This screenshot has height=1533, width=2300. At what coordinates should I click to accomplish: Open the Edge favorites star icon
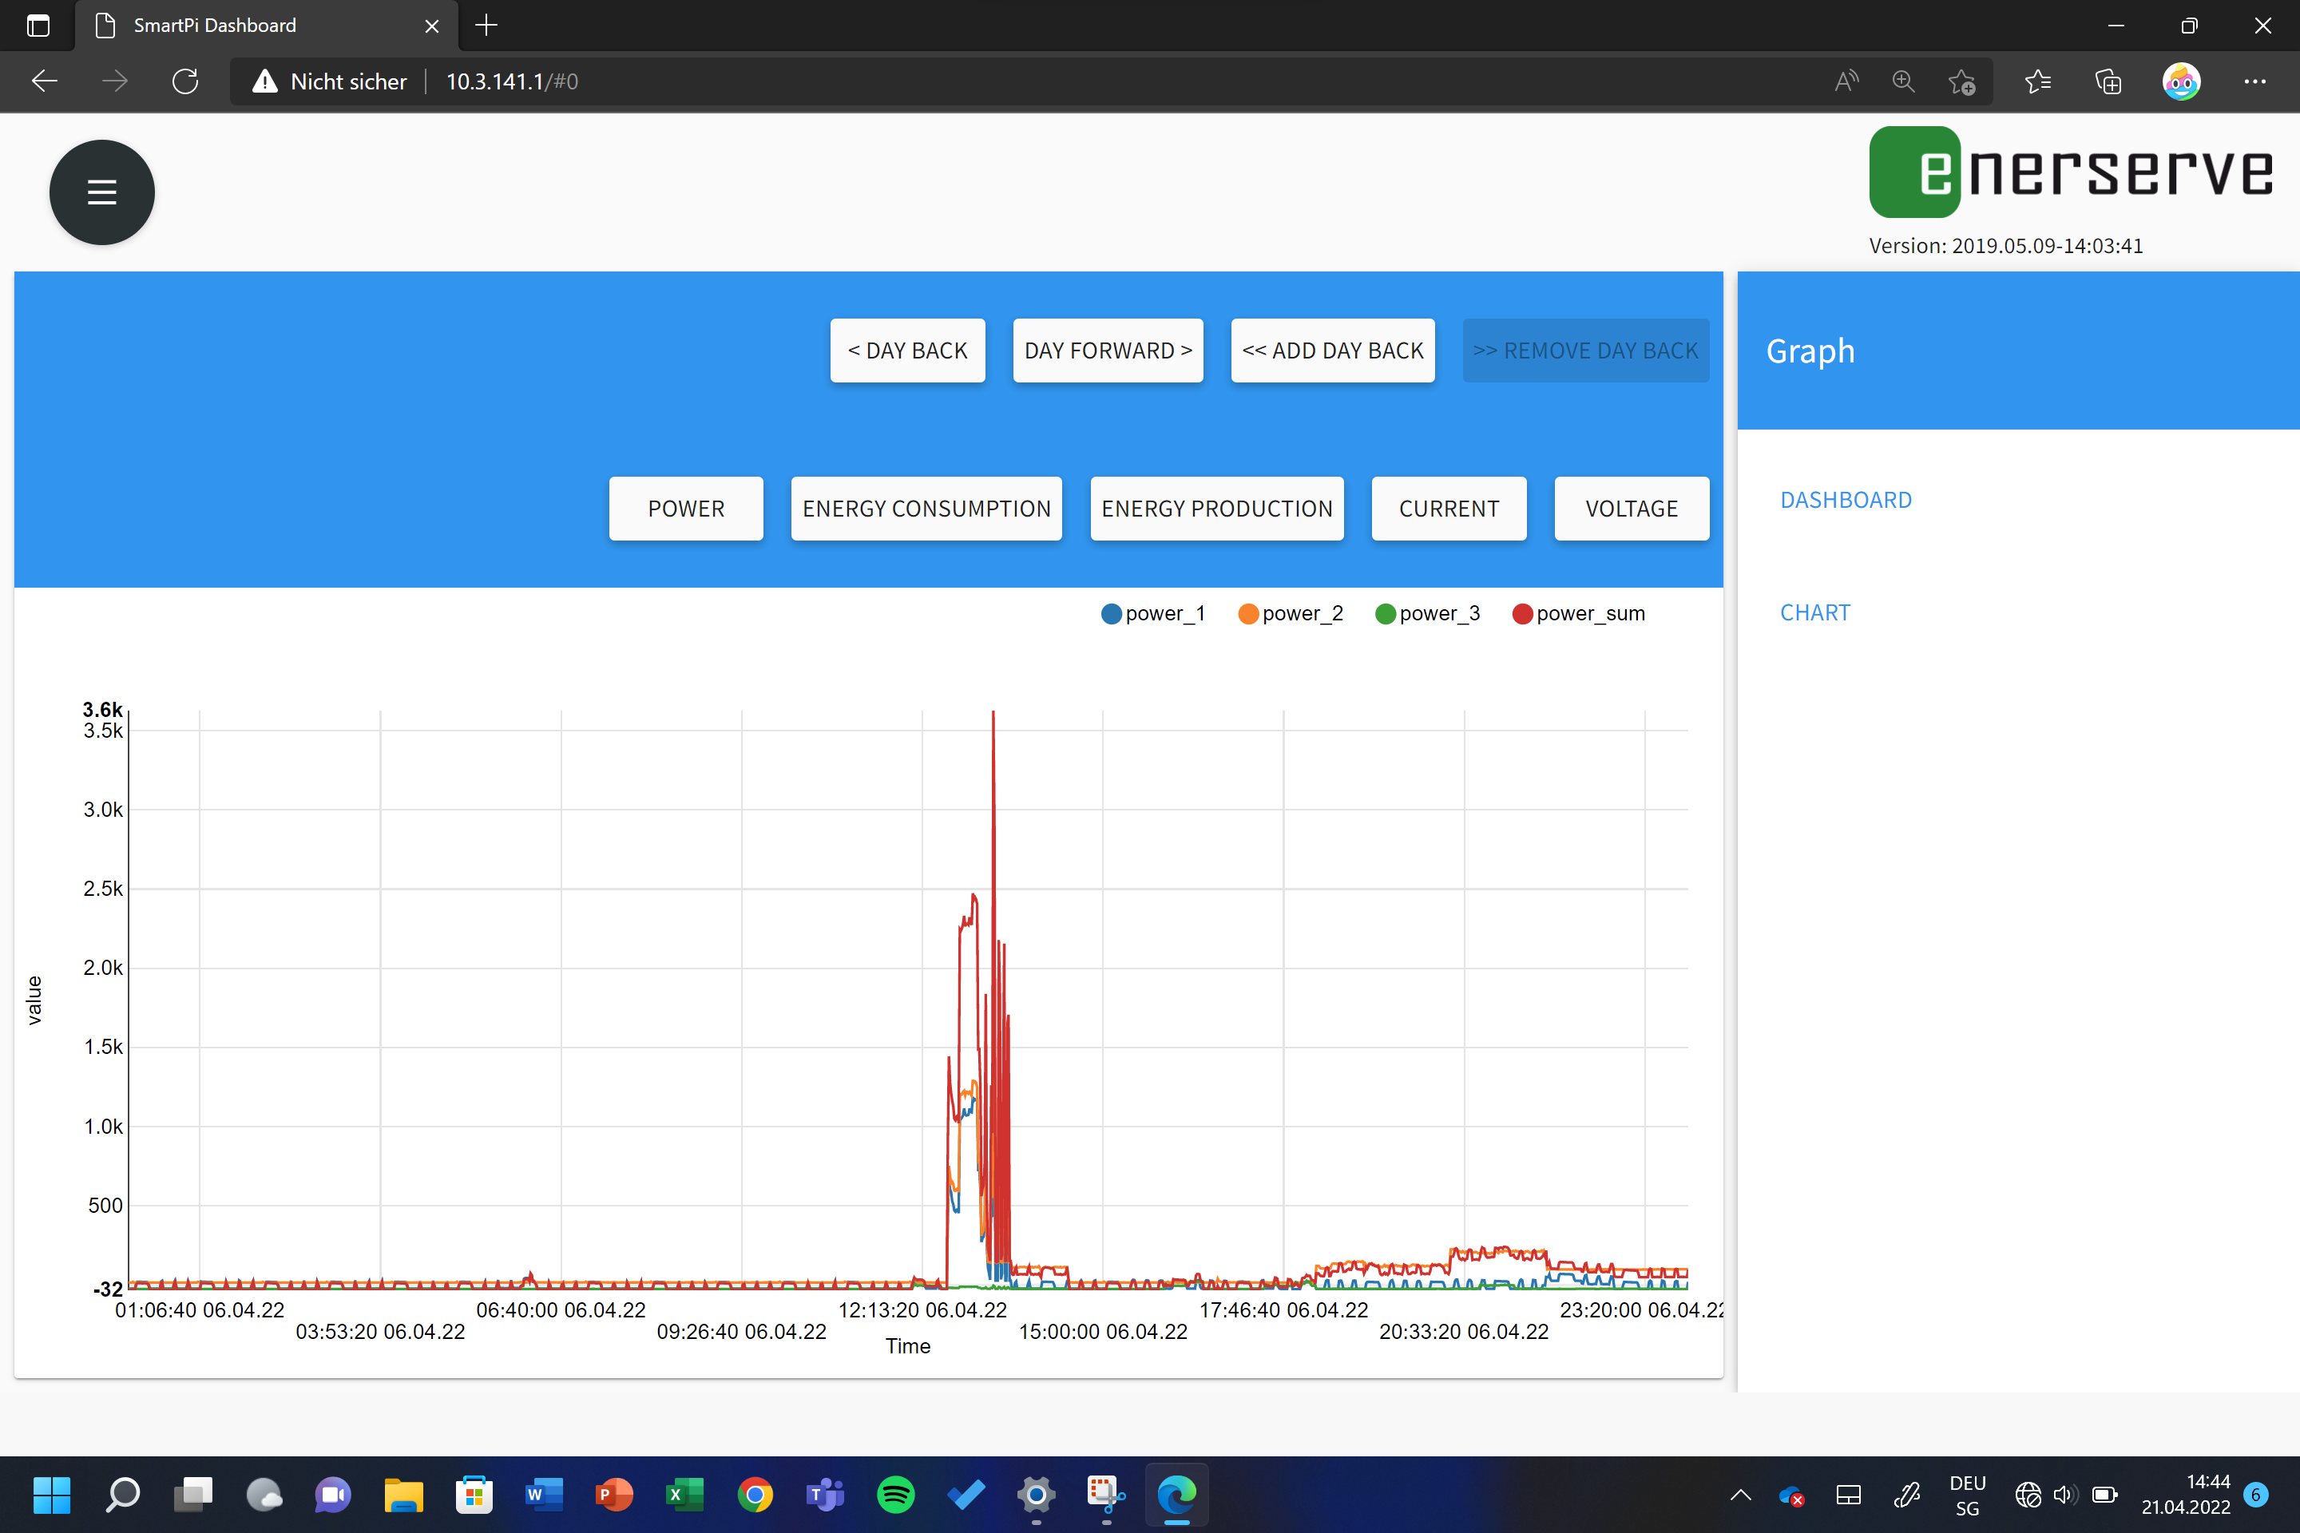click(x=2037, y=81)
